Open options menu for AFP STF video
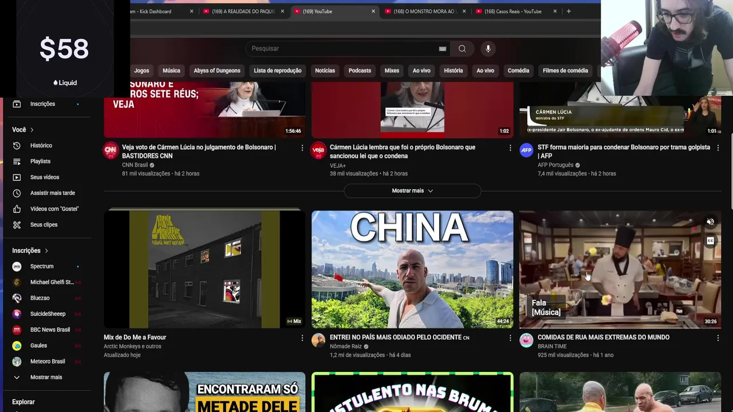Image resolution: width=733 pixels, height=412 pixels. (x=718, y=148)
